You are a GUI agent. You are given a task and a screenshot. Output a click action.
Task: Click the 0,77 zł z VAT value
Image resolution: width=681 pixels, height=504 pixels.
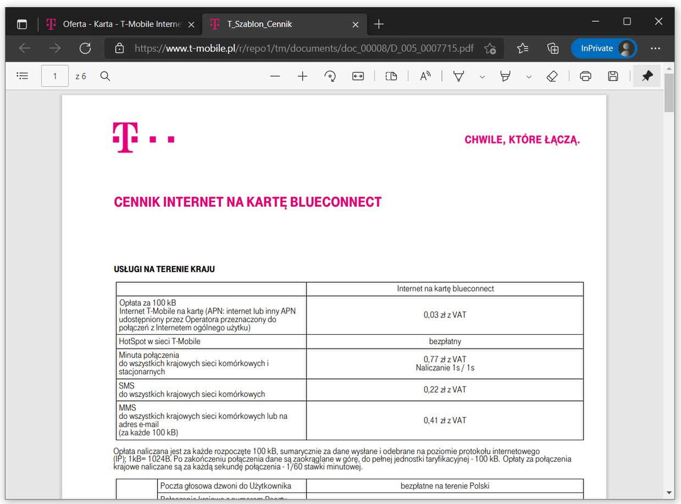coord(445,359)
